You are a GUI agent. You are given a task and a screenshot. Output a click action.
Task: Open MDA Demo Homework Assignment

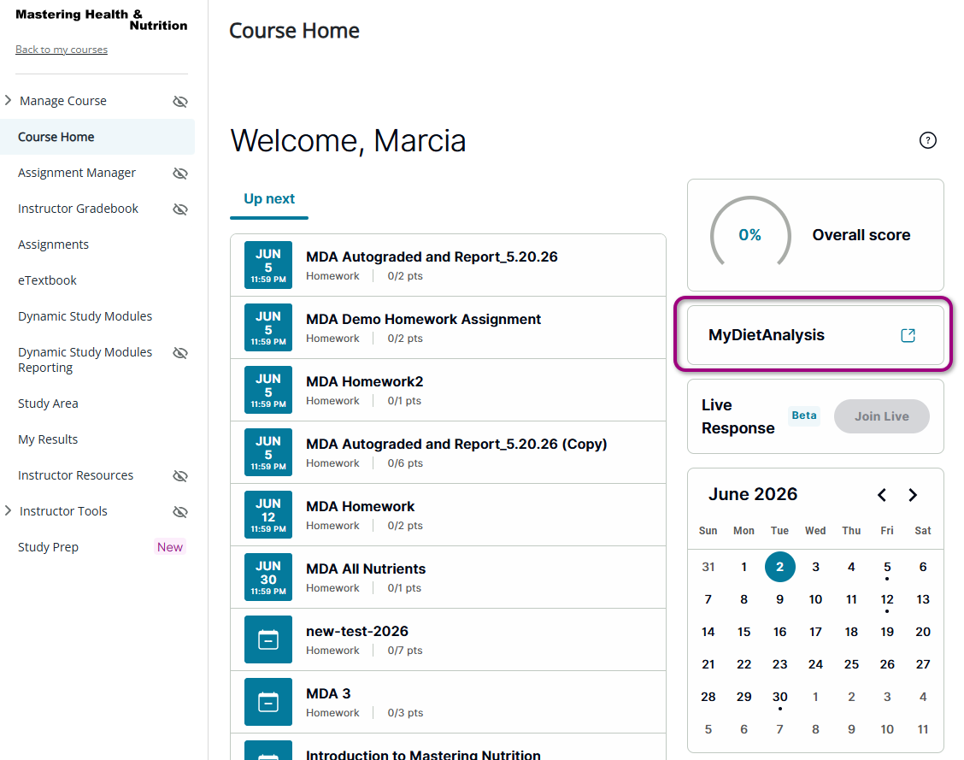coord(424,319)
